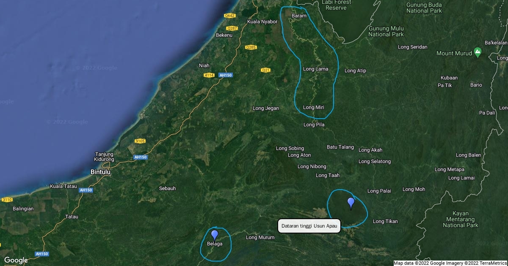Click the Dataran tinggi Usun Apau tooltip

(309, 226)
